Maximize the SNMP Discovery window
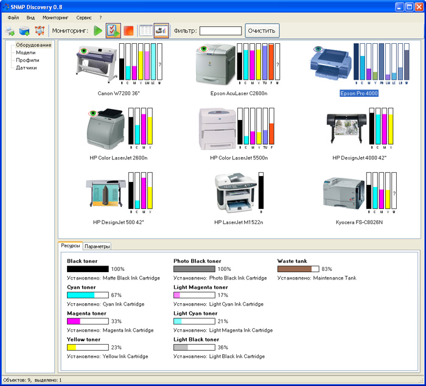 point(409,7)
